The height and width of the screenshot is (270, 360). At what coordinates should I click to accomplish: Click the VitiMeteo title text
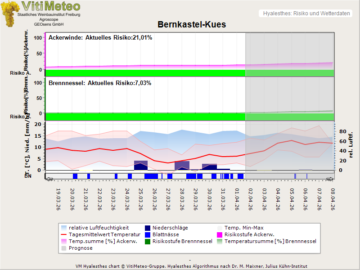(51, 6)
